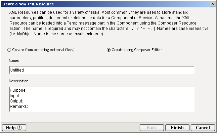Click the Create using Composer Editor label text
The image size is (217, 133).
(x=137, y=50)
